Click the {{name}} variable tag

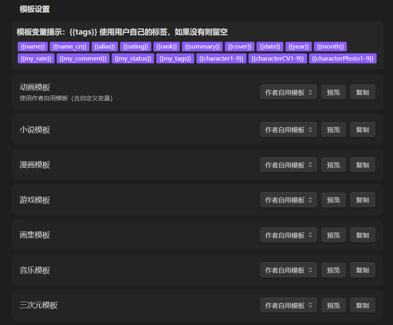pyautogui.click(x=33, y=47)
